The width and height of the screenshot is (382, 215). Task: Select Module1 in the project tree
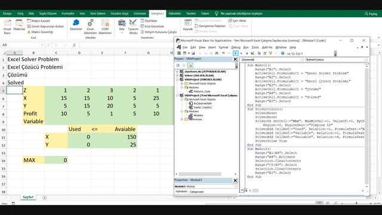[x=198, y=115]
